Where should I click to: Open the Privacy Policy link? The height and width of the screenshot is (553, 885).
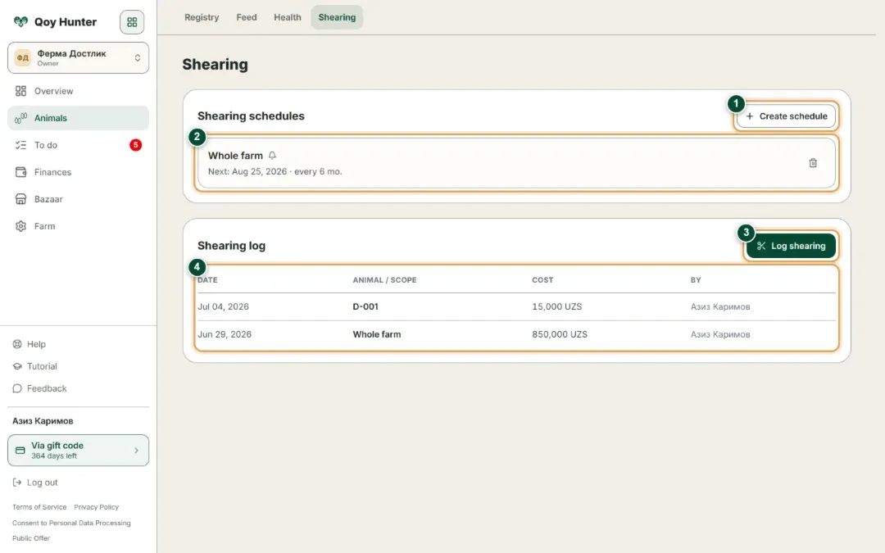point(97,507)
